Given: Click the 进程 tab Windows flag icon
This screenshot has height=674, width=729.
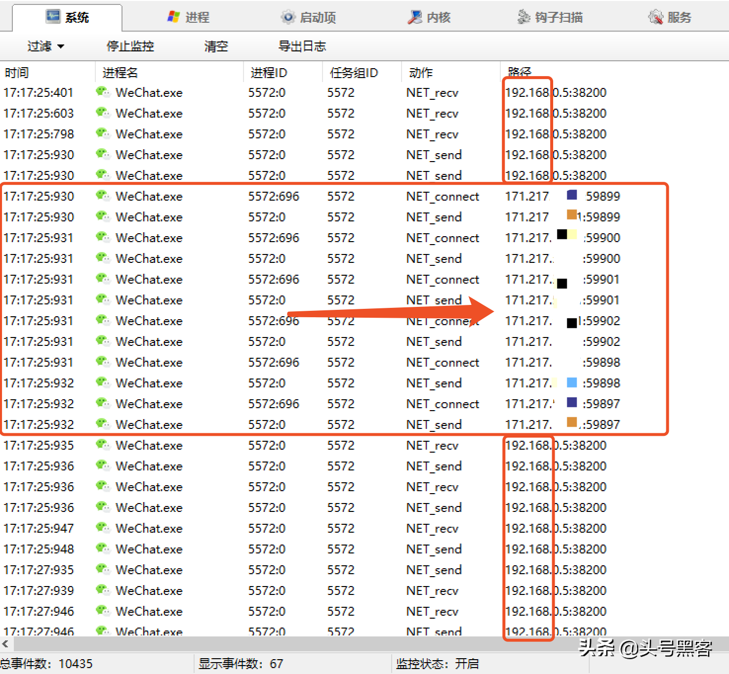Looking at the screenshot, I should pyautogui.click(x=173, y=17).
